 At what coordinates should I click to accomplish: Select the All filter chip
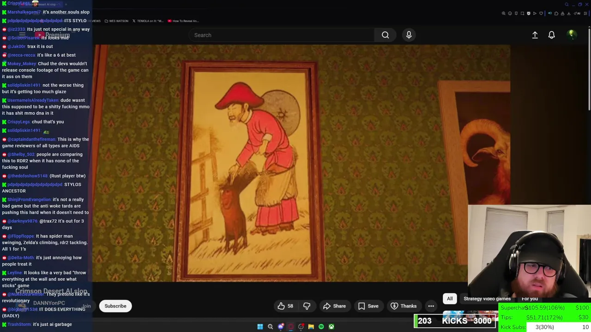[x=450, y=299]
